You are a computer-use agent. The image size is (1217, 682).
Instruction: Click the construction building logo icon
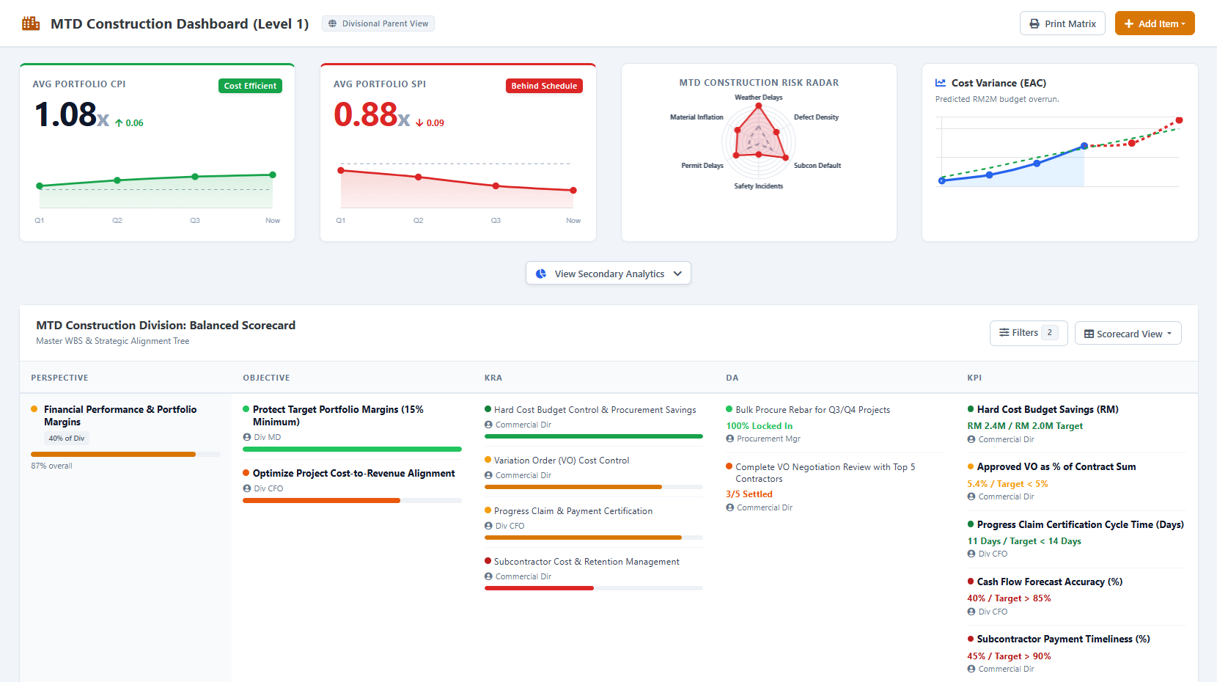pos(31,23)
